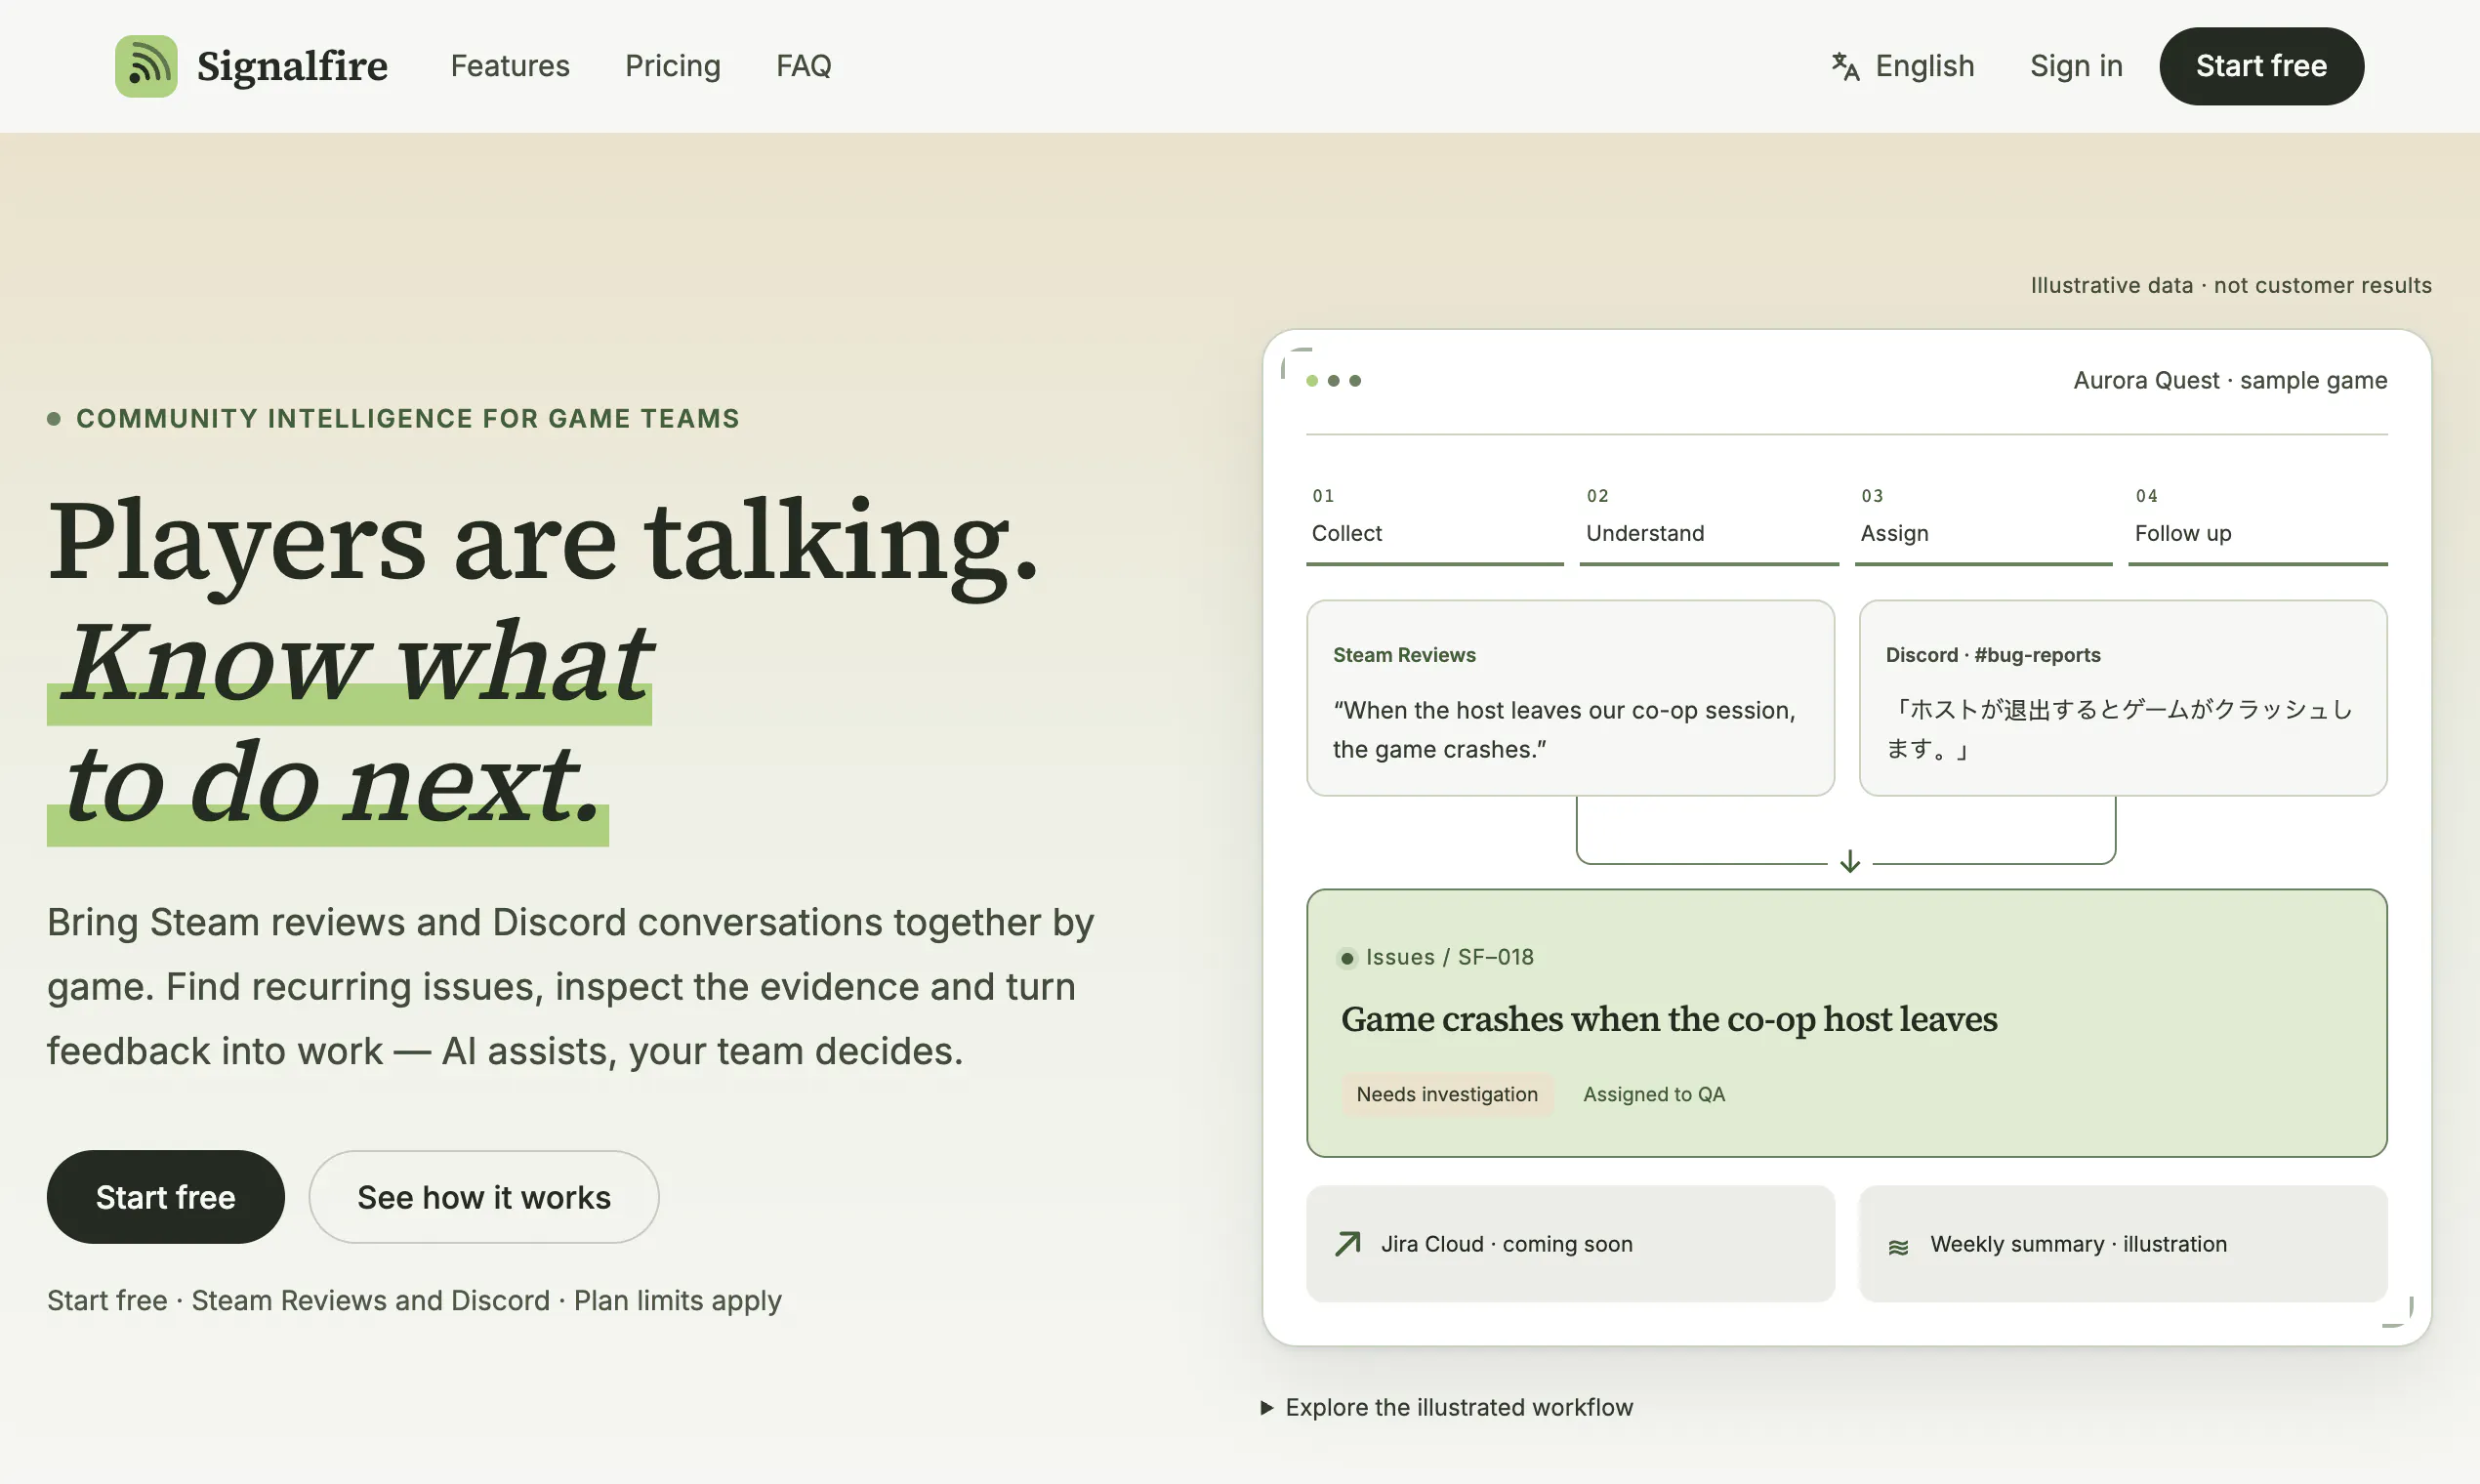This screenshot has height=1484, width=2480.
Task: Select the 01 Collect step tab
Action: (x=1435, y=523)
